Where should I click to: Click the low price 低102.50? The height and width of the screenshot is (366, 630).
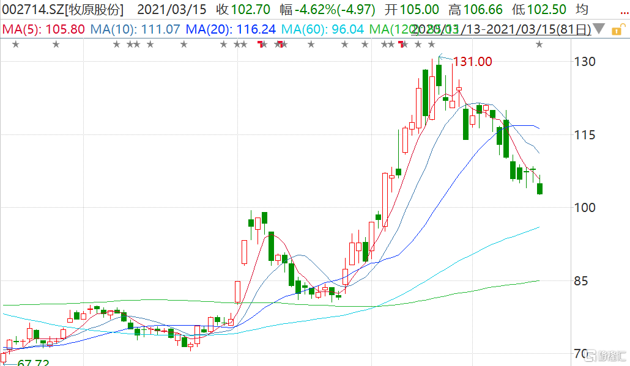pyautogui.click(x=539, y=10)
